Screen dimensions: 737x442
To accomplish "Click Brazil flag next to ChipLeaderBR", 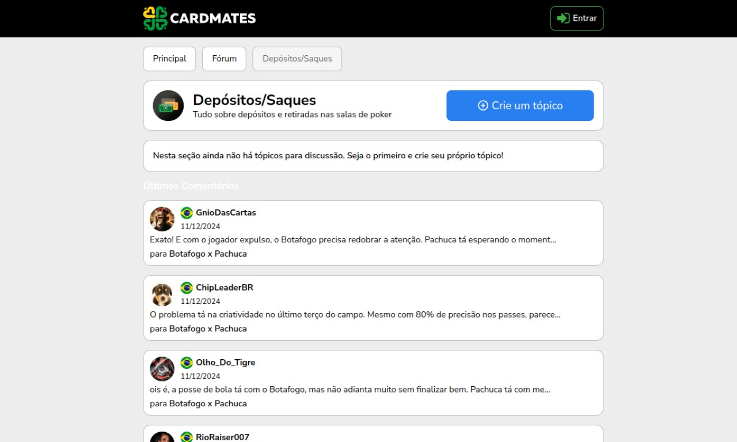I will pyautogui.click(x=187, y=288).
